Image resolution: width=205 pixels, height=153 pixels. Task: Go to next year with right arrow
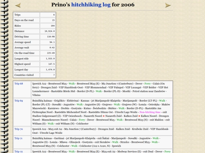point(168,5)
